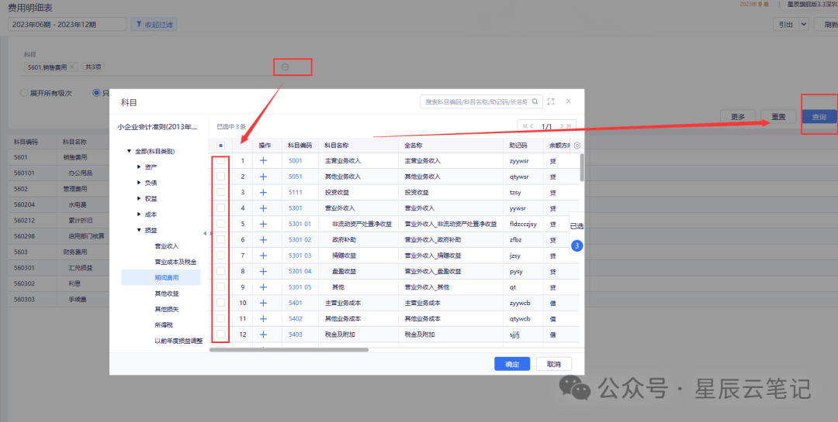Select 其他收益 in the category tree
The height and width of the screenshot is (422, 838).
click(x=167, y=293)
